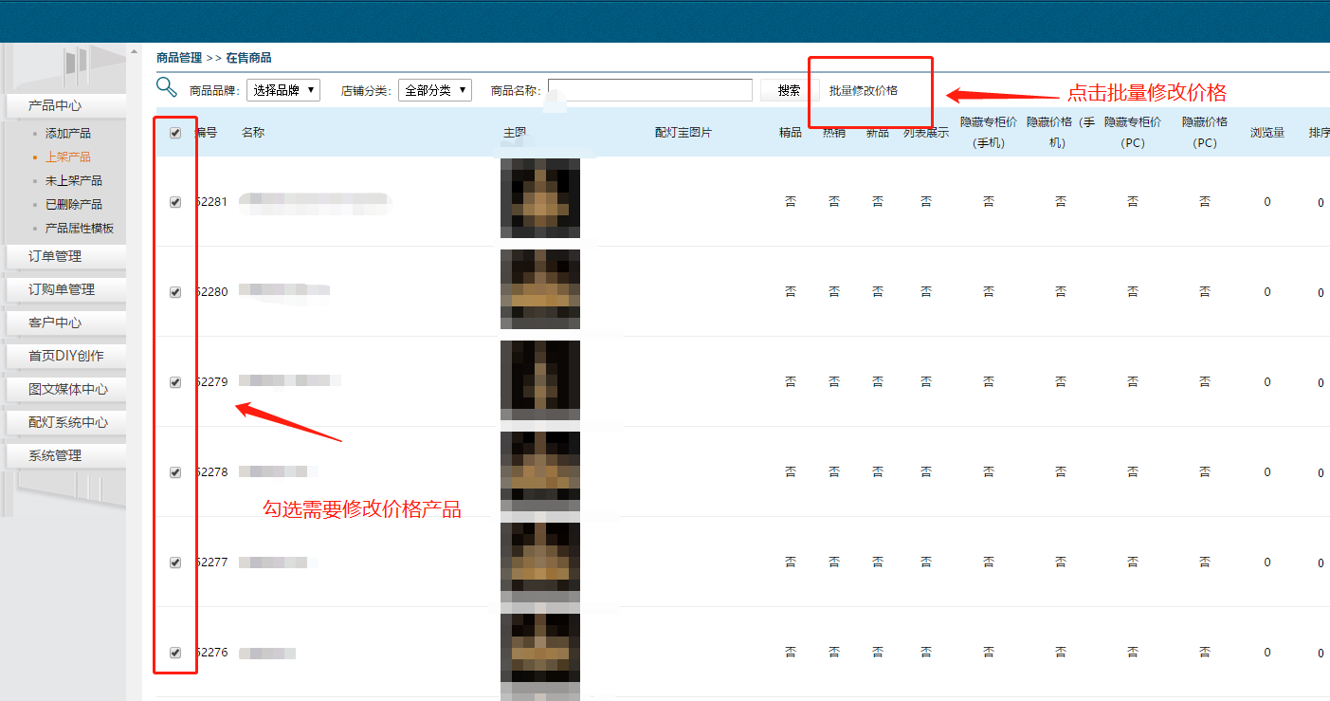The width and height of the screenshot is (1330, 701).
Task: Uncheck the checkbox for product 52278
Action: point(175,472)
